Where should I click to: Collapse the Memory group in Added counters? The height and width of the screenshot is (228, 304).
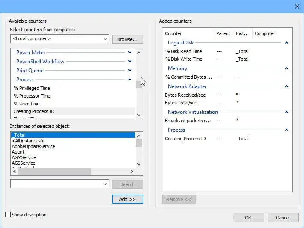click(x=286, y=68)
